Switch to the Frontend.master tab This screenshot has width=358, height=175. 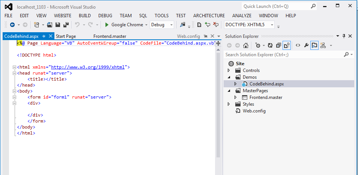(110, 36)
